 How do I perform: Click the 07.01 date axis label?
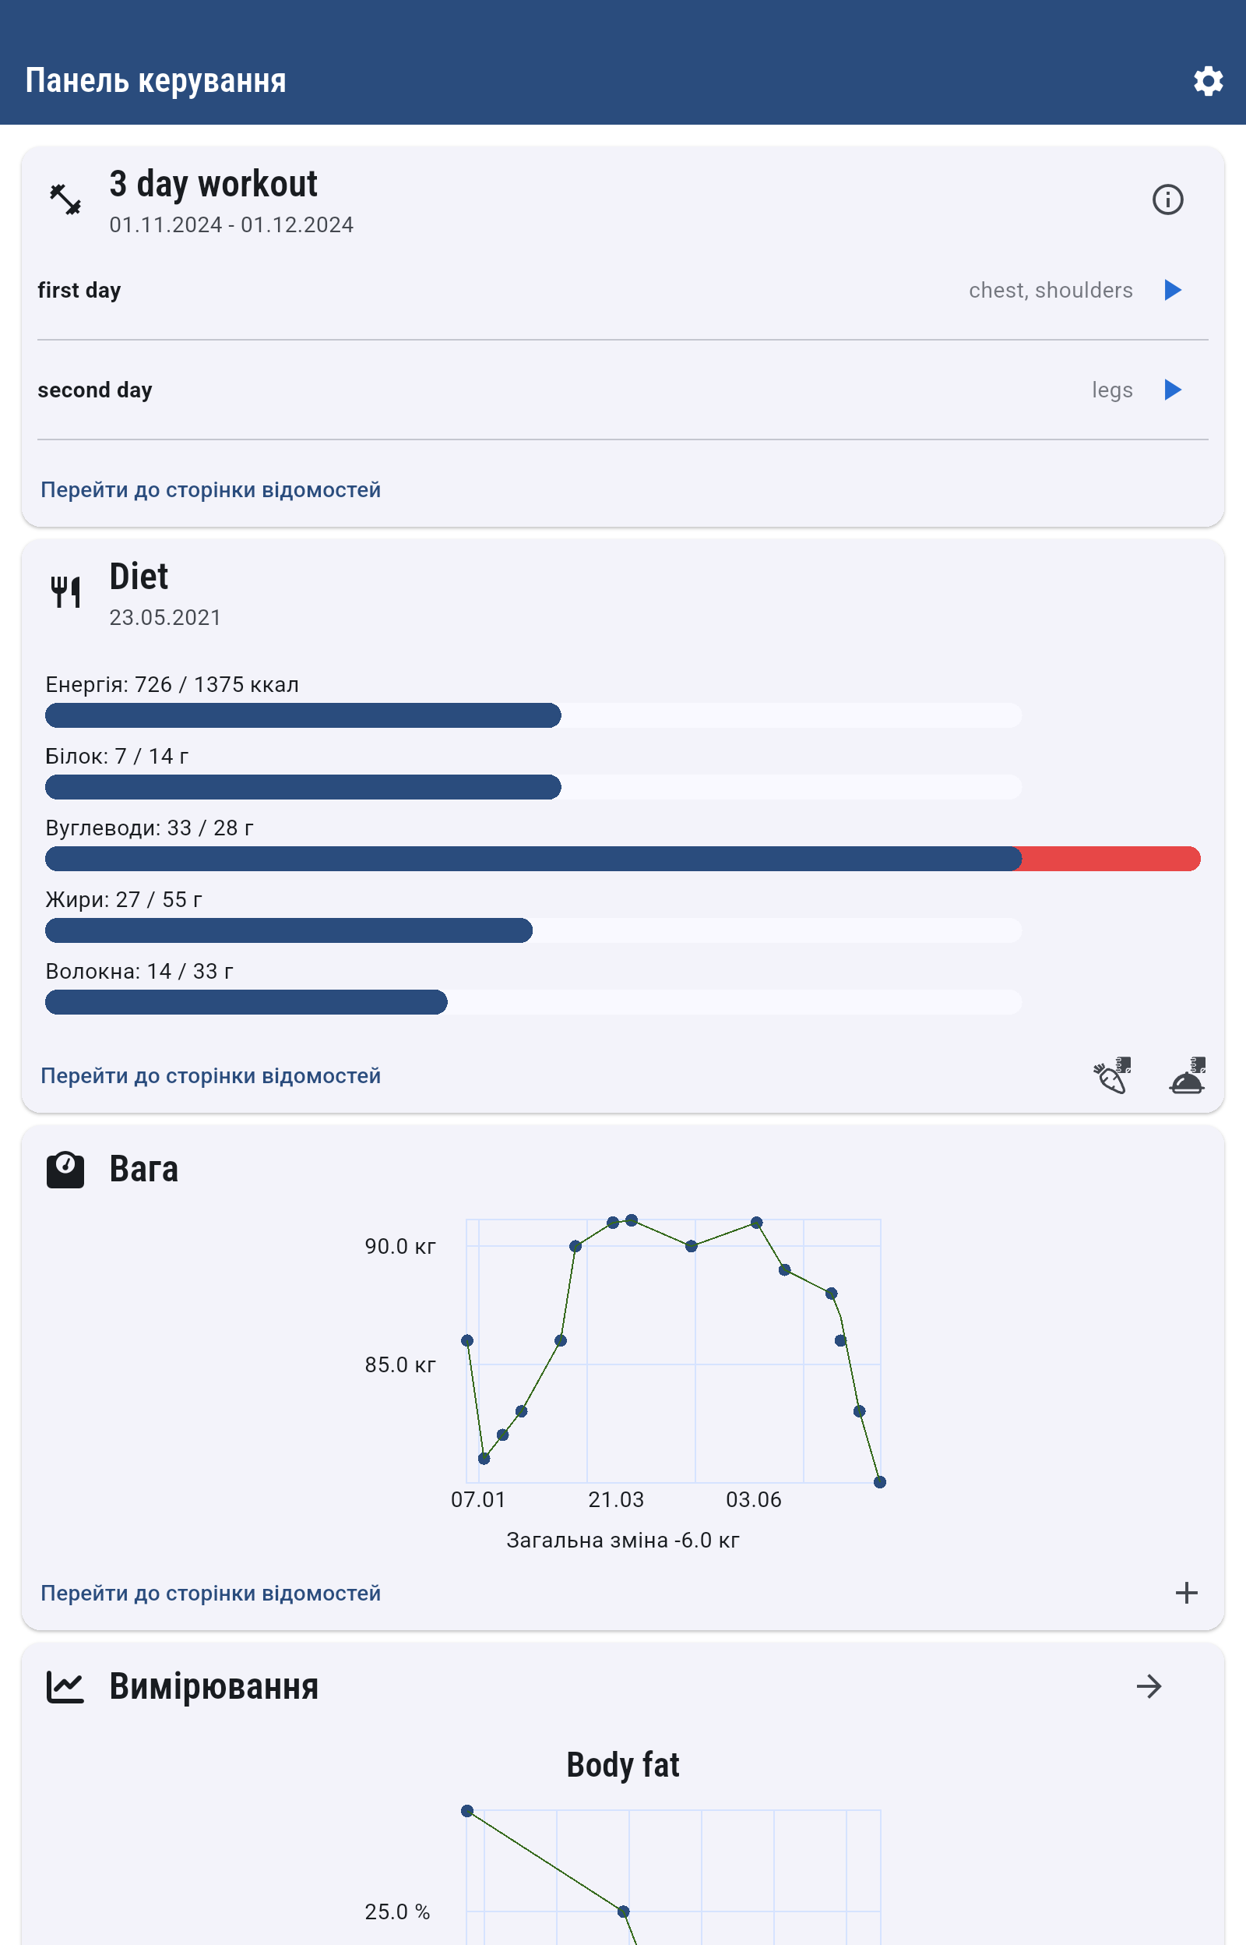tap(478, 1500)
